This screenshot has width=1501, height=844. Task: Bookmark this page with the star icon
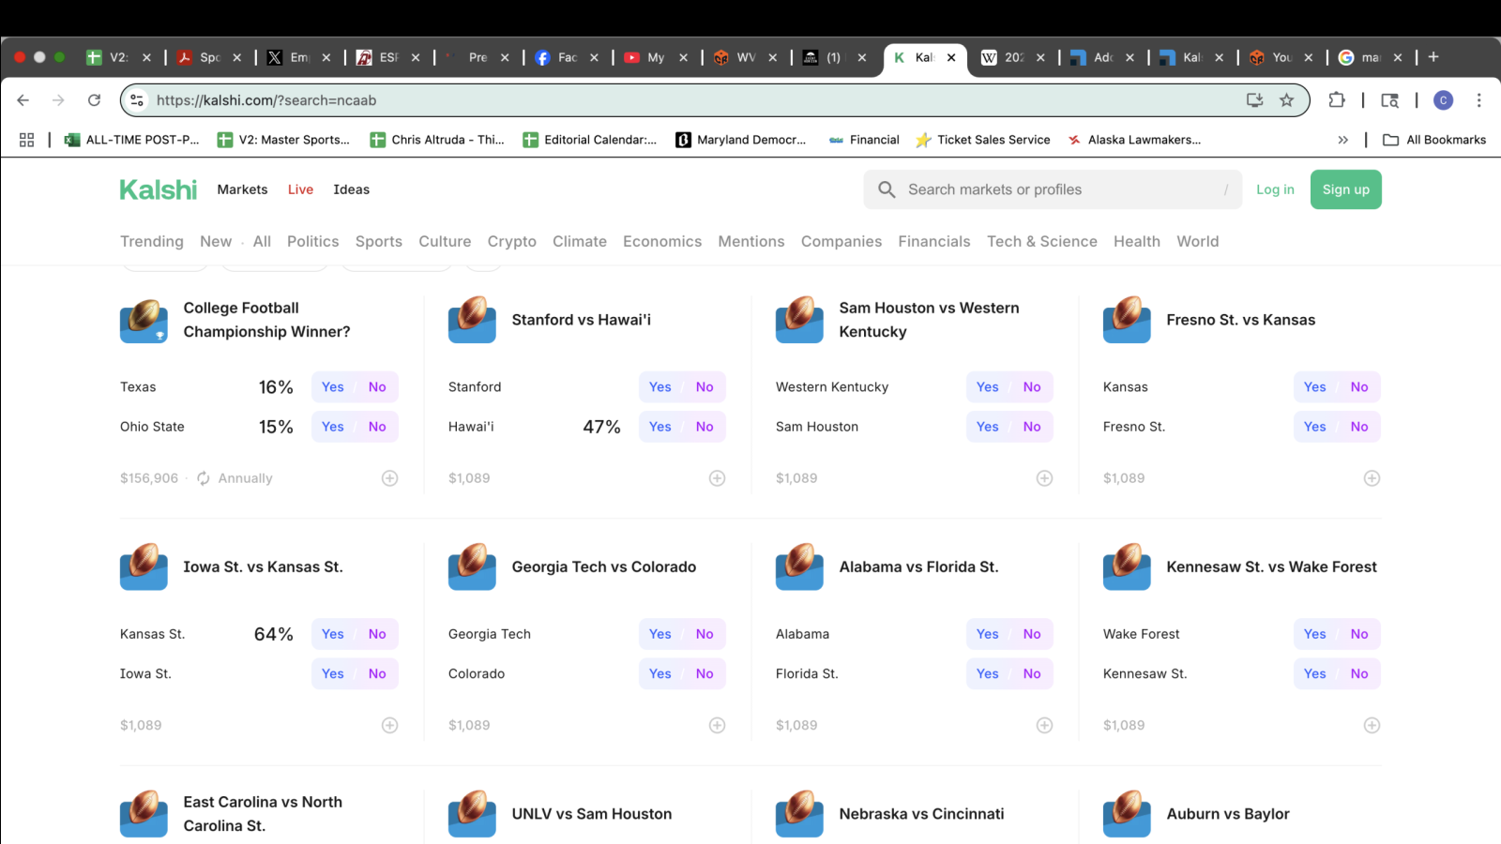coord(1286,100)
